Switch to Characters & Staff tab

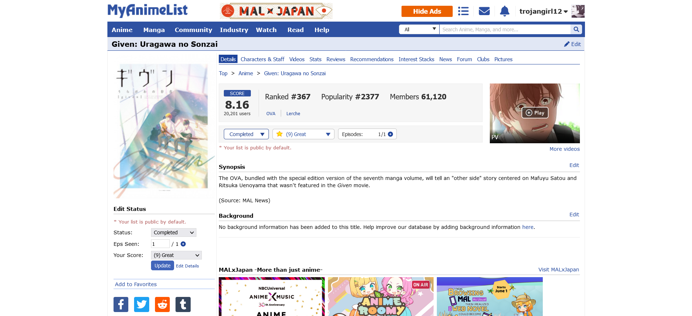click(x=262, y=59)
